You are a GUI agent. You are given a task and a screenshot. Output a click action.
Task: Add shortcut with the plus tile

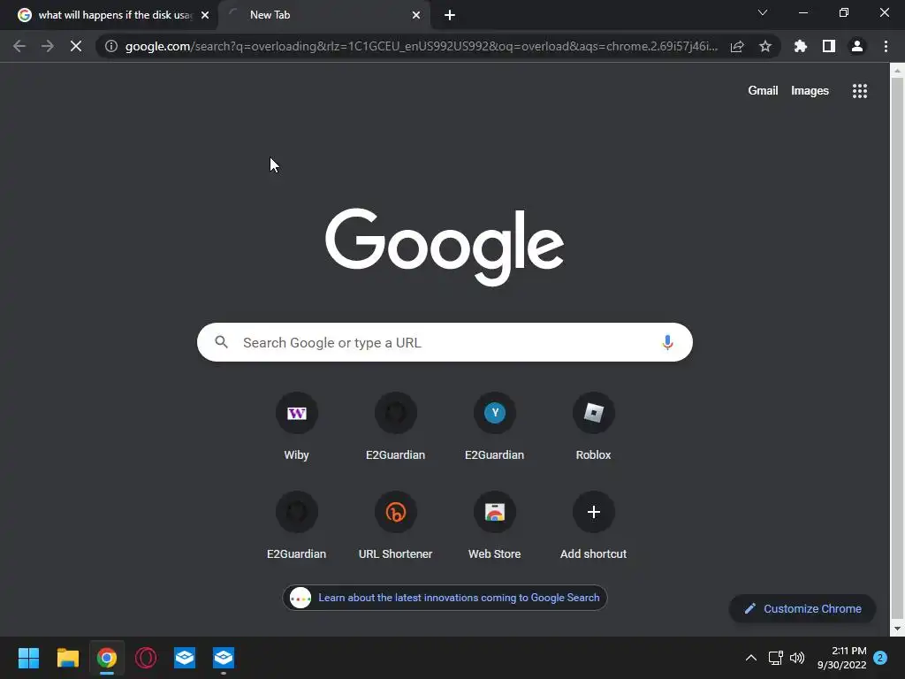[x=593, y=527]
